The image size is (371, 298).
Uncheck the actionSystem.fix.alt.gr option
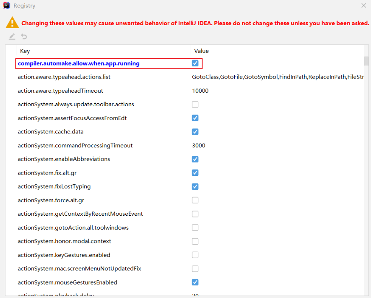click(195, 173)
